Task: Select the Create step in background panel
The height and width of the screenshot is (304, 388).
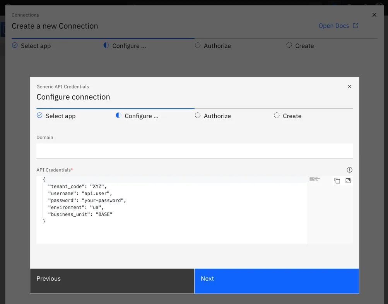Action: click(300, 46)
